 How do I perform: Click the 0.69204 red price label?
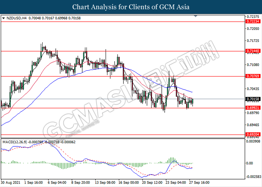[x=253, y=134]
